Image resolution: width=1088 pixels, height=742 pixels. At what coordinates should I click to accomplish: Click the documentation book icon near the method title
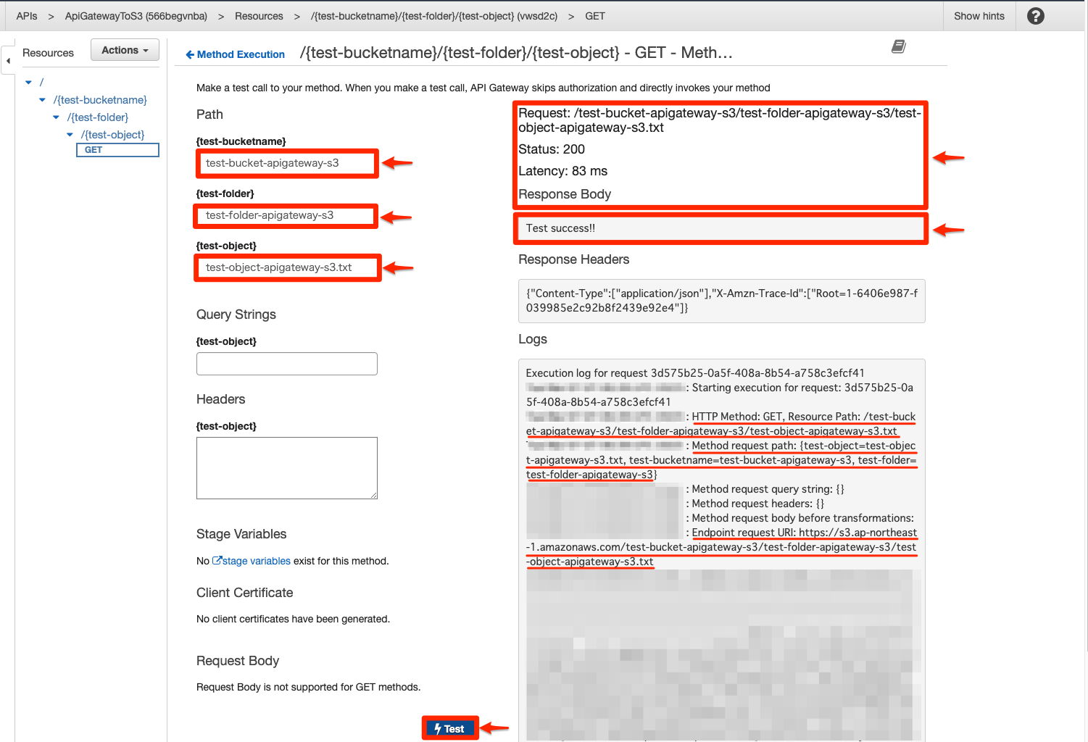coord(898,46)
